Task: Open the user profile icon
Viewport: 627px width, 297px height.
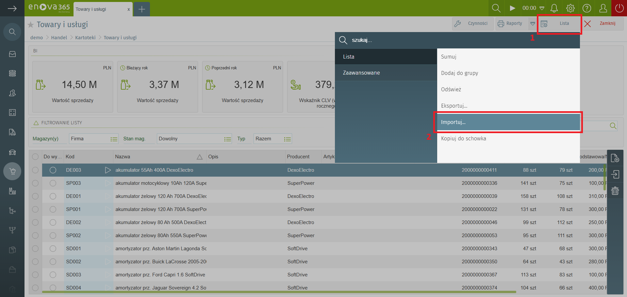Action: point(603,8)
